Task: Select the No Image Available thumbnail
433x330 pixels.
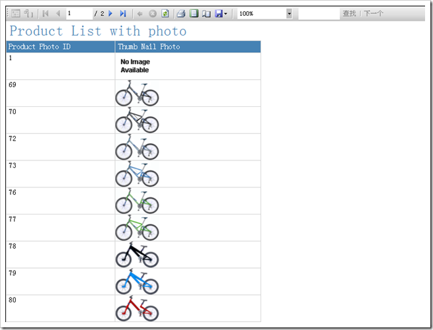Action: pyautogui.click(x=135, y=66)
